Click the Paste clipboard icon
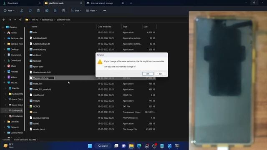 [x=38, y=10]
